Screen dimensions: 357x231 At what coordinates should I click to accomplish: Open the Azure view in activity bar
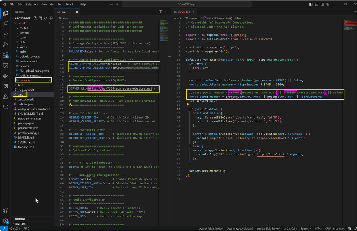[5, 97]
